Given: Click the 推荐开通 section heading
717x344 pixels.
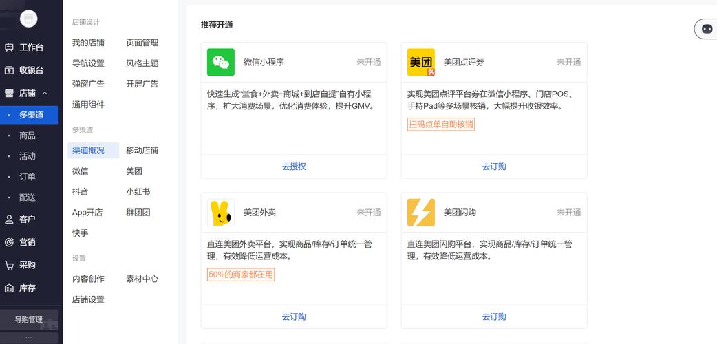Looking at the screenshot, I should pos(217,25).
